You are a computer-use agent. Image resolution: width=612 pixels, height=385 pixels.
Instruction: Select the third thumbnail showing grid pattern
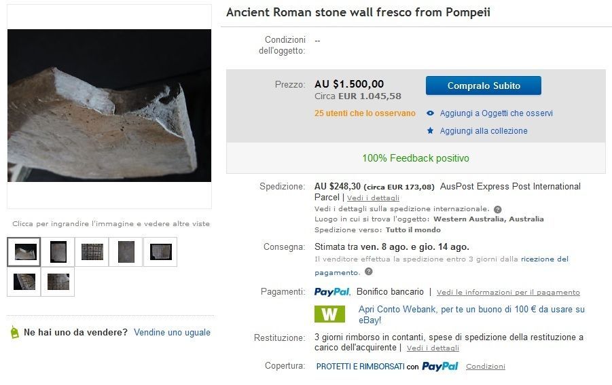(x=92, y=252)
